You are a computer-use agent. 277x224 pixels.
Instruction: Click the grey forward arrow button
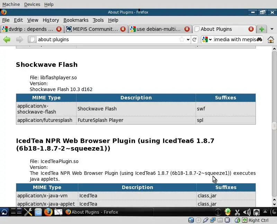coord(19,39)
